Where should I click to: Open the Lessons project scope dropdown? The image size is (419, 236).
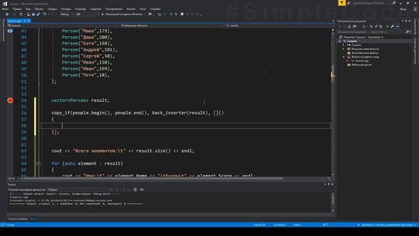[x=62, y=26]
